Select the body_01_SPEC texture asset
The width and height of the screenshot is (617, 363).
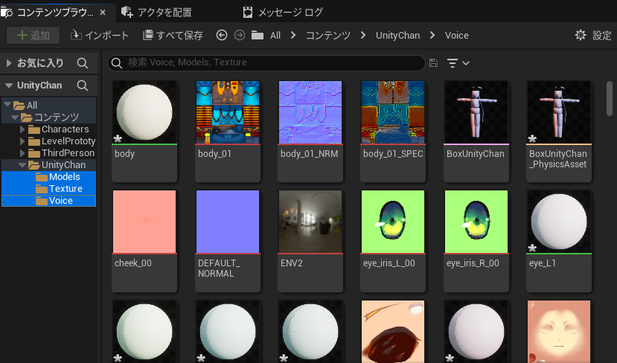tap(393, 131)
